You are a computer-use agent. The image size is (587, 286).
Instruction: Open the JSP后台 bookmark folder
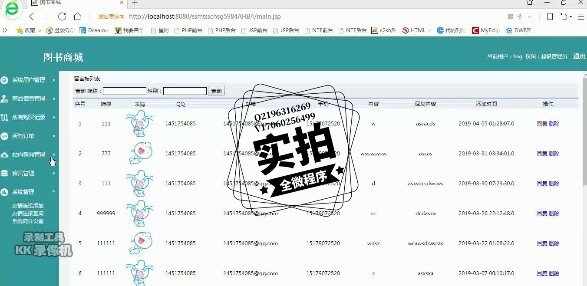point(286,30)
